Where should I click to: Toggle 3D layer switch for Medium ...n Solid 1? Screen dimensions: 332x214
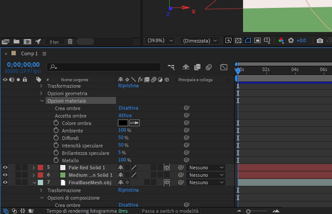[x=167, y=175]
